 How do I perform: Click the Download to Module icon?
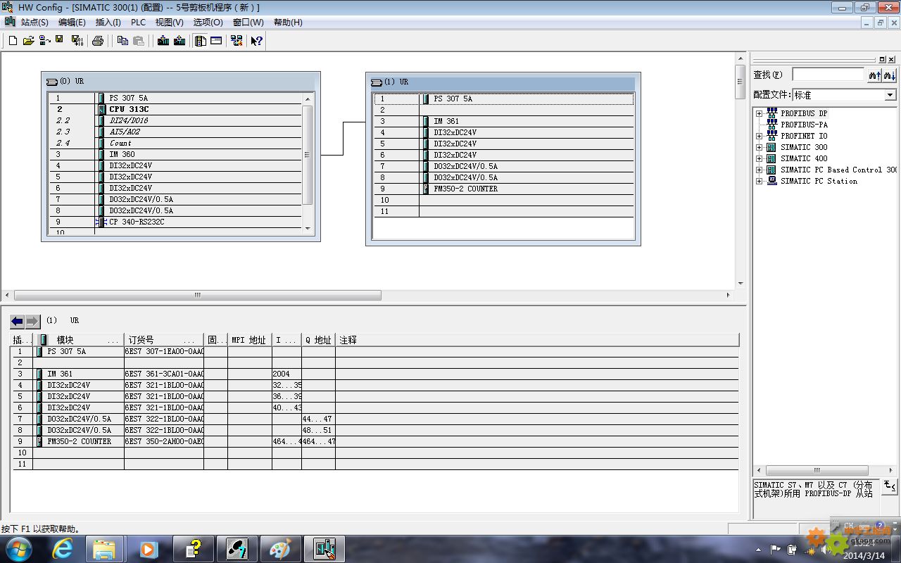coord(163,41)
